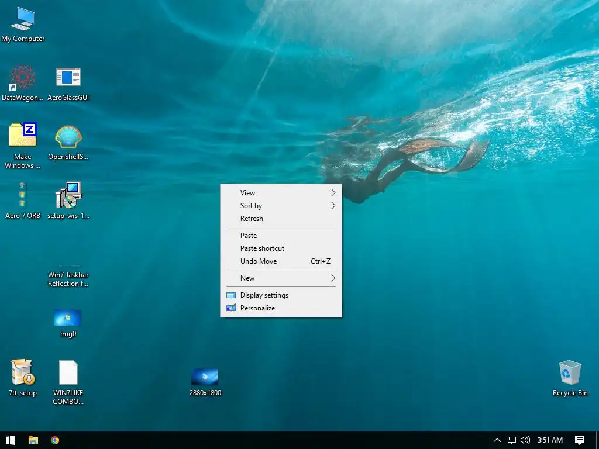Open Personalize from the context menu
Viewport: 599px width, 449px height.
[x=281, y=308]
